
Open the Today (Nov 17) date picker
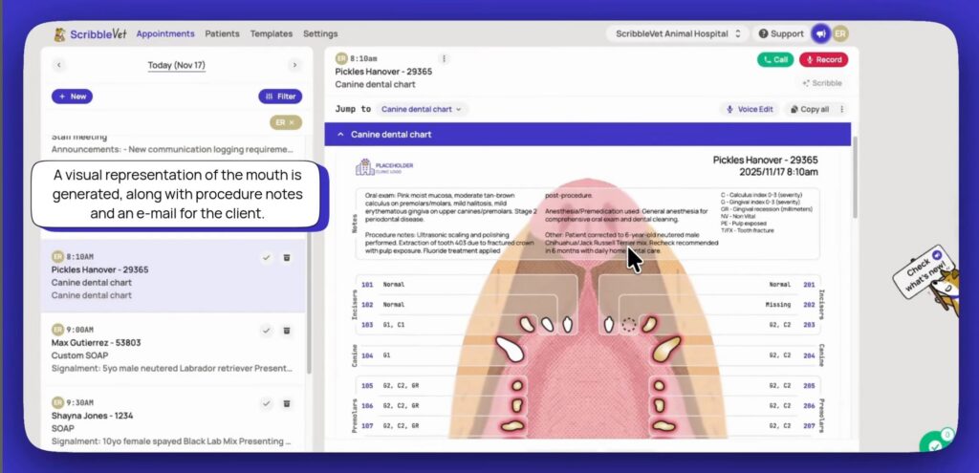pos(177,65)
